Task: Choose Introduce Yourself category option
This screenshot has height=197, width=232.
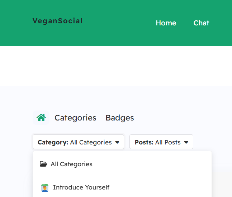Action: 81,187
